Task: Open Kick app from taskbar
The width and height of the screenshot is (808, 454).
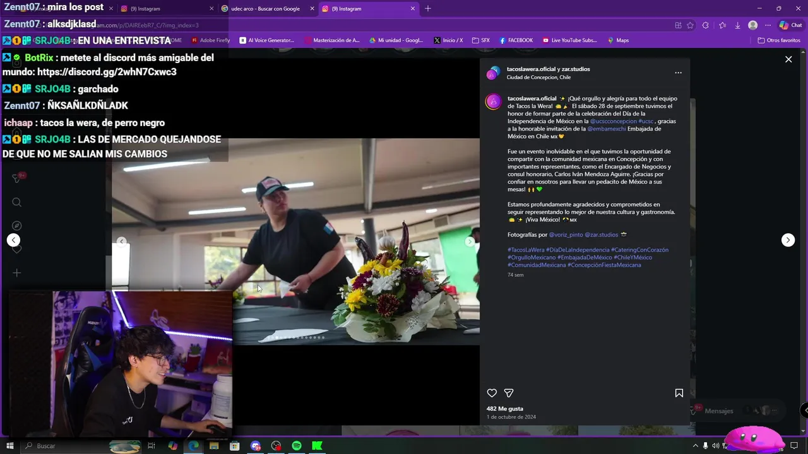Action: 317,446
